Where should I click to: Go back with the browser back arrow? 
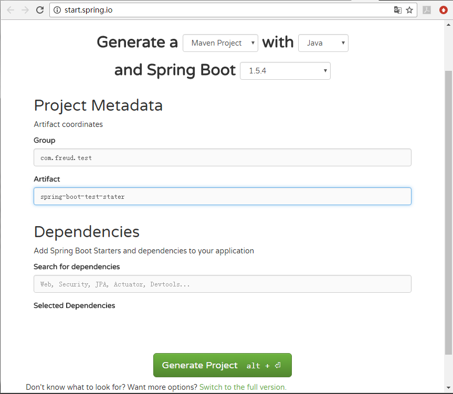coord(10,10)
